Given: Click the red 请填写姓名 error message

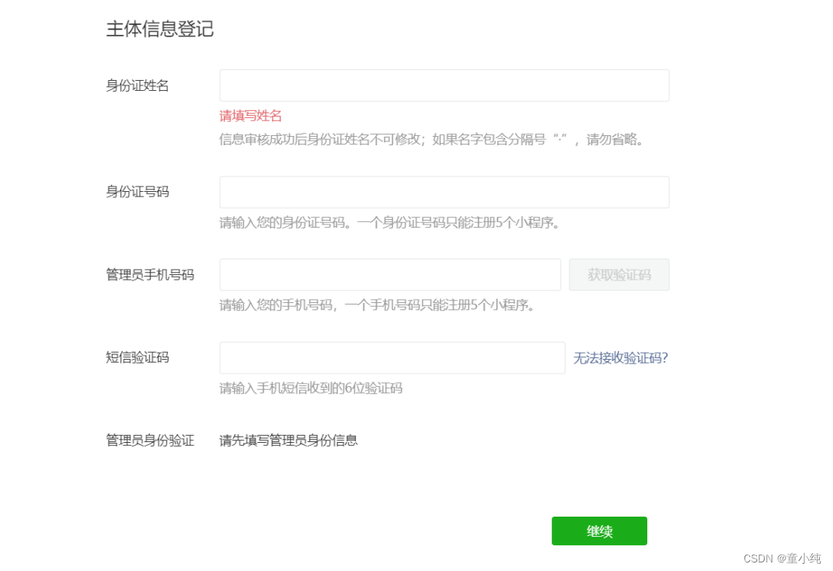Looking at the screenshot, I should (x=250, y=117).
